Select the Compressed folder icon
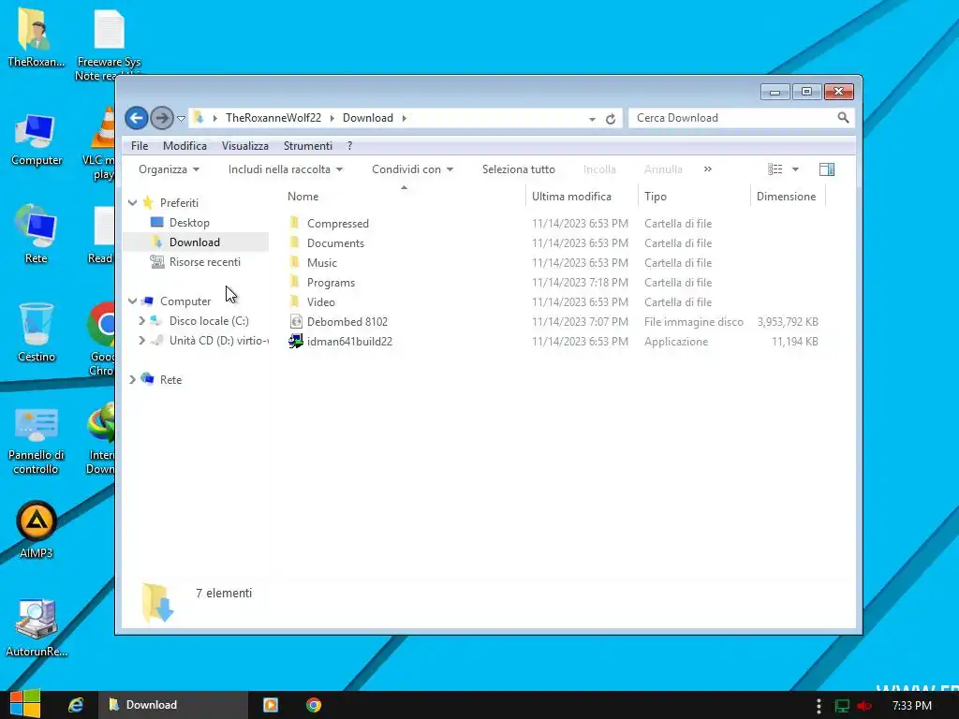 pos(295,223)
